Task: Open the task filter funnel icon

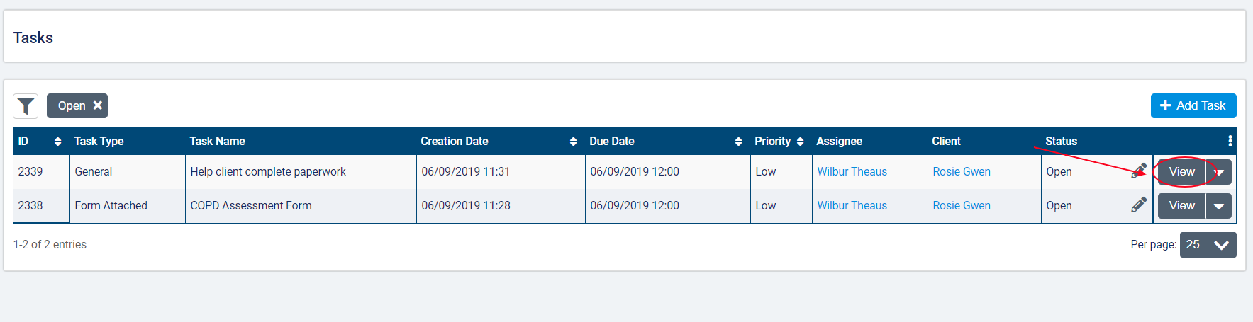Action: (x=26, y=106)
